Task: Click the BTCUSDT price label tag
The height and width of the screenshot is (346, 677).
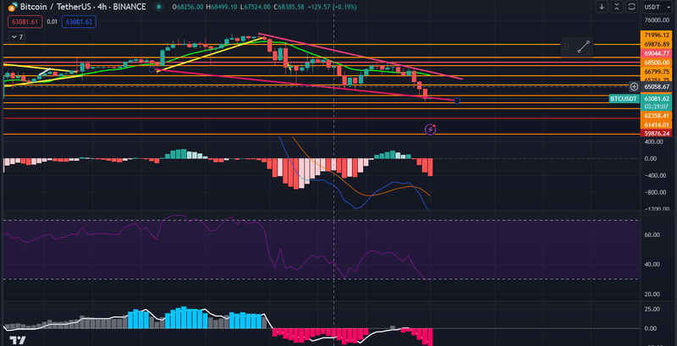Action: 624,99
